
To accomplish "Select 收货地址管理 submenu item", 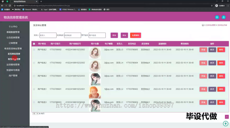I will coord(14,59).
